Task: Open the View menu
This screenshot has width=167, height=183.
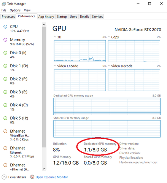Action: (x=27, y=10)
